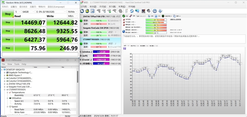247x117 pixels.
Task: Click the blue info bubble toolbar icon
Action: point(160,11)
